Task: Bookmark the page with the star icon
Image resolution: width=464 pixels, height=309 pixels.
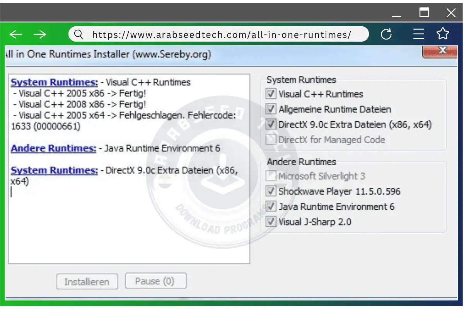Action: (443, 34)
